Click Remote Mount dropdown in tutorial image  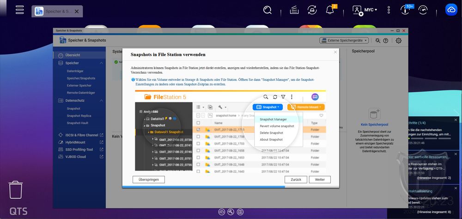coord(306,107)
